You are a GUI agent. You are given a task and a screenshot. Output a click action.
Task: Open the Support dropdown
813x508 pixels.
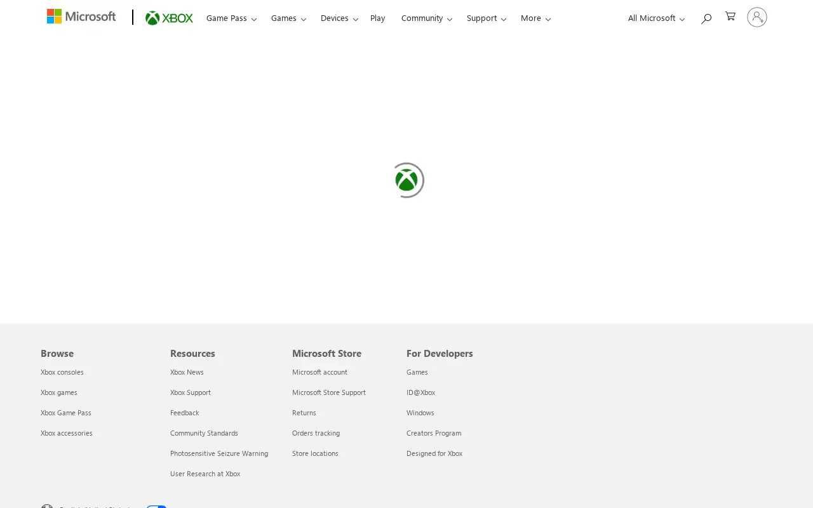[486, 18]
